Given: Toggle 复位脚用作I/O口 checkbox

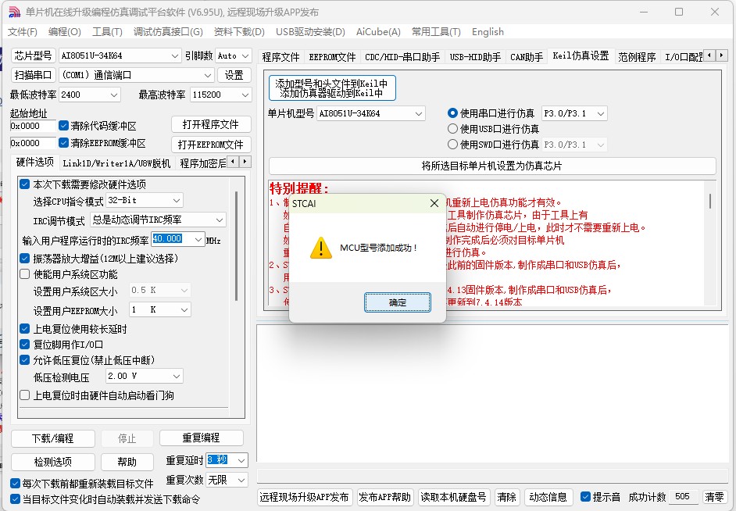Looking at the screenshot, I should coord(25,345).
